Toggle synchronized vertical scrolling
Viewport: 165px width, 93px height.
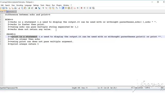[x=50, y=8]
